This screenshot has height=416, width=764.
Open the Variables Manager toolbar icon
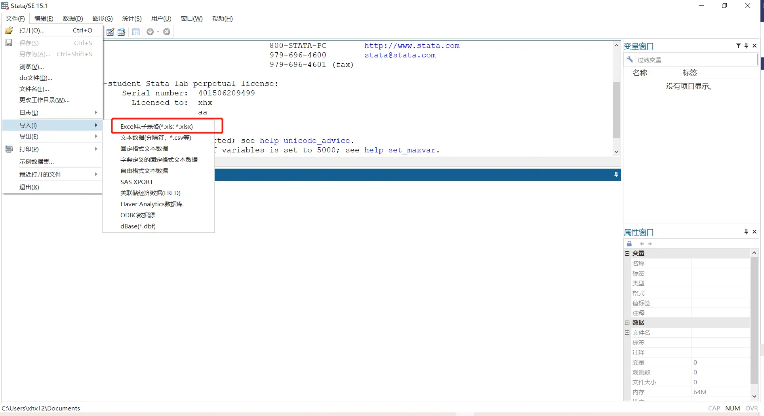[136, 32]
